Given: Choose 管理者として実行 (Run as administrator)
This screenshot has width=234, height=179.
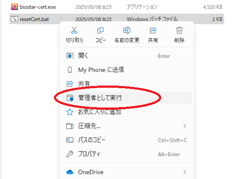Looking at the screenshot, I should pyautogui.click(x=127, y=98).
